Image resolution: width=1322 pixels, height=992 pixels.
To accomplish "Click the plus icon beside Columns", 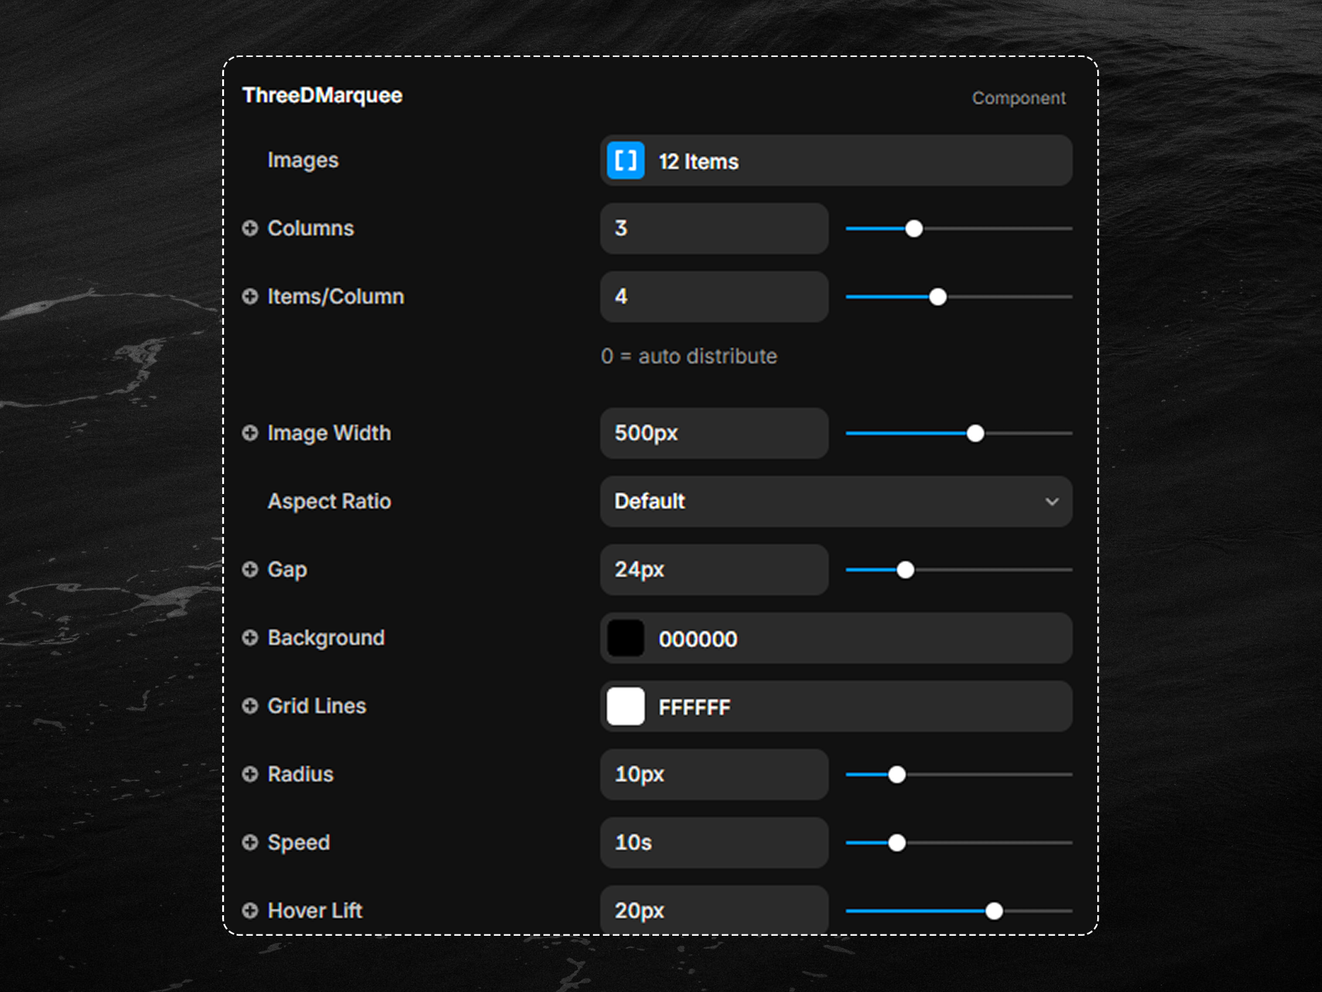I will point(250,228).
